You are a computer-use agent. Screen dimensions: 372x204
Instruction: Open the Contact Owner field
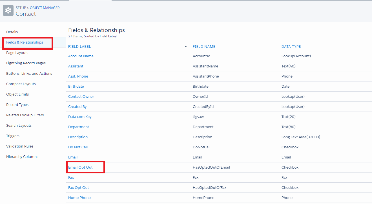pos(81,97)
